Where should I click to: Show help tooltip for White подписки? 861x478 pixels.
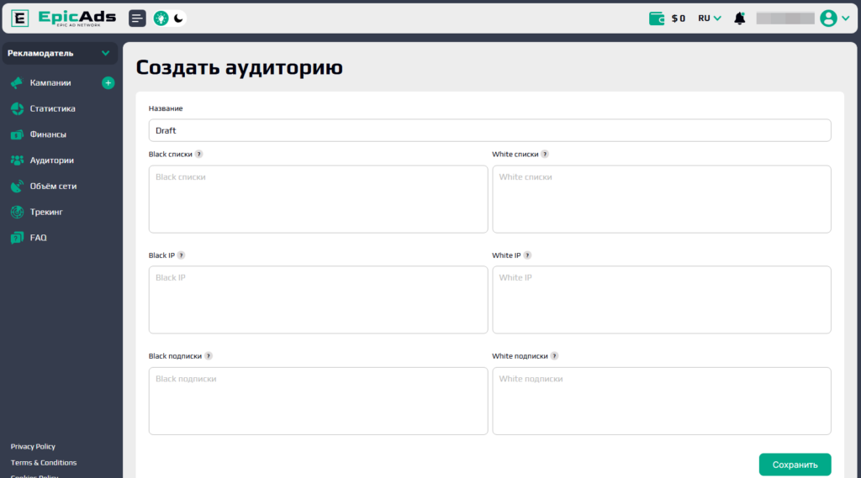[x=554, y=356]
